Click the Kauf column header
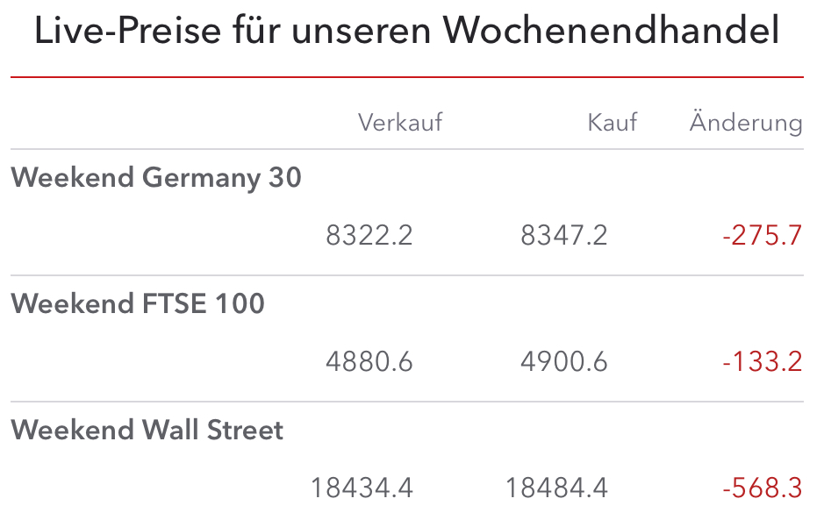 click(x=613, y=122)
